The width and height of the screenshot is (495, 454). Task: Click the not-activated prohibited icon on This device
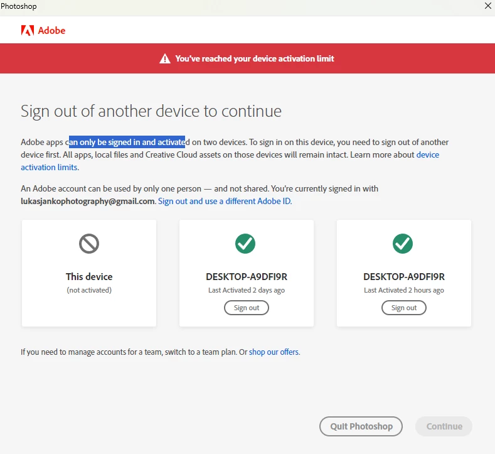pyautogui.click(x=89, y=244)
